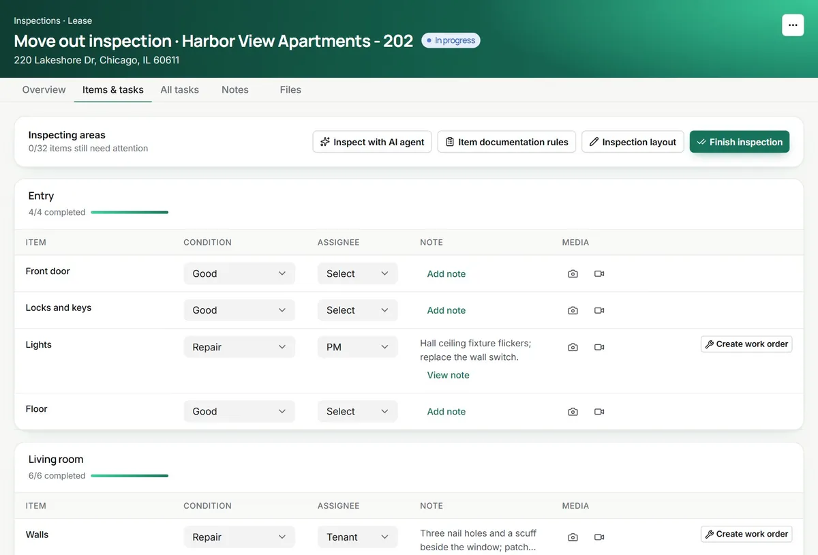Add note to Front door

[x=446, y=273]
